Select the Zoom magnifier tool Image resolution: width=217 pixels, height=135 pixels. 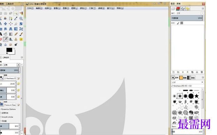pyautogui.click(x=21, y=18)
